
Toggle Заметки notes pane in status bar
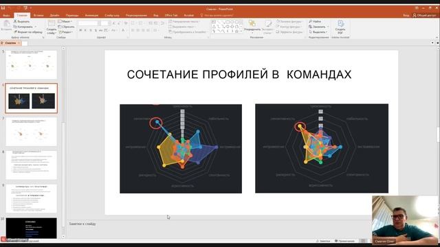coord(323,241)
